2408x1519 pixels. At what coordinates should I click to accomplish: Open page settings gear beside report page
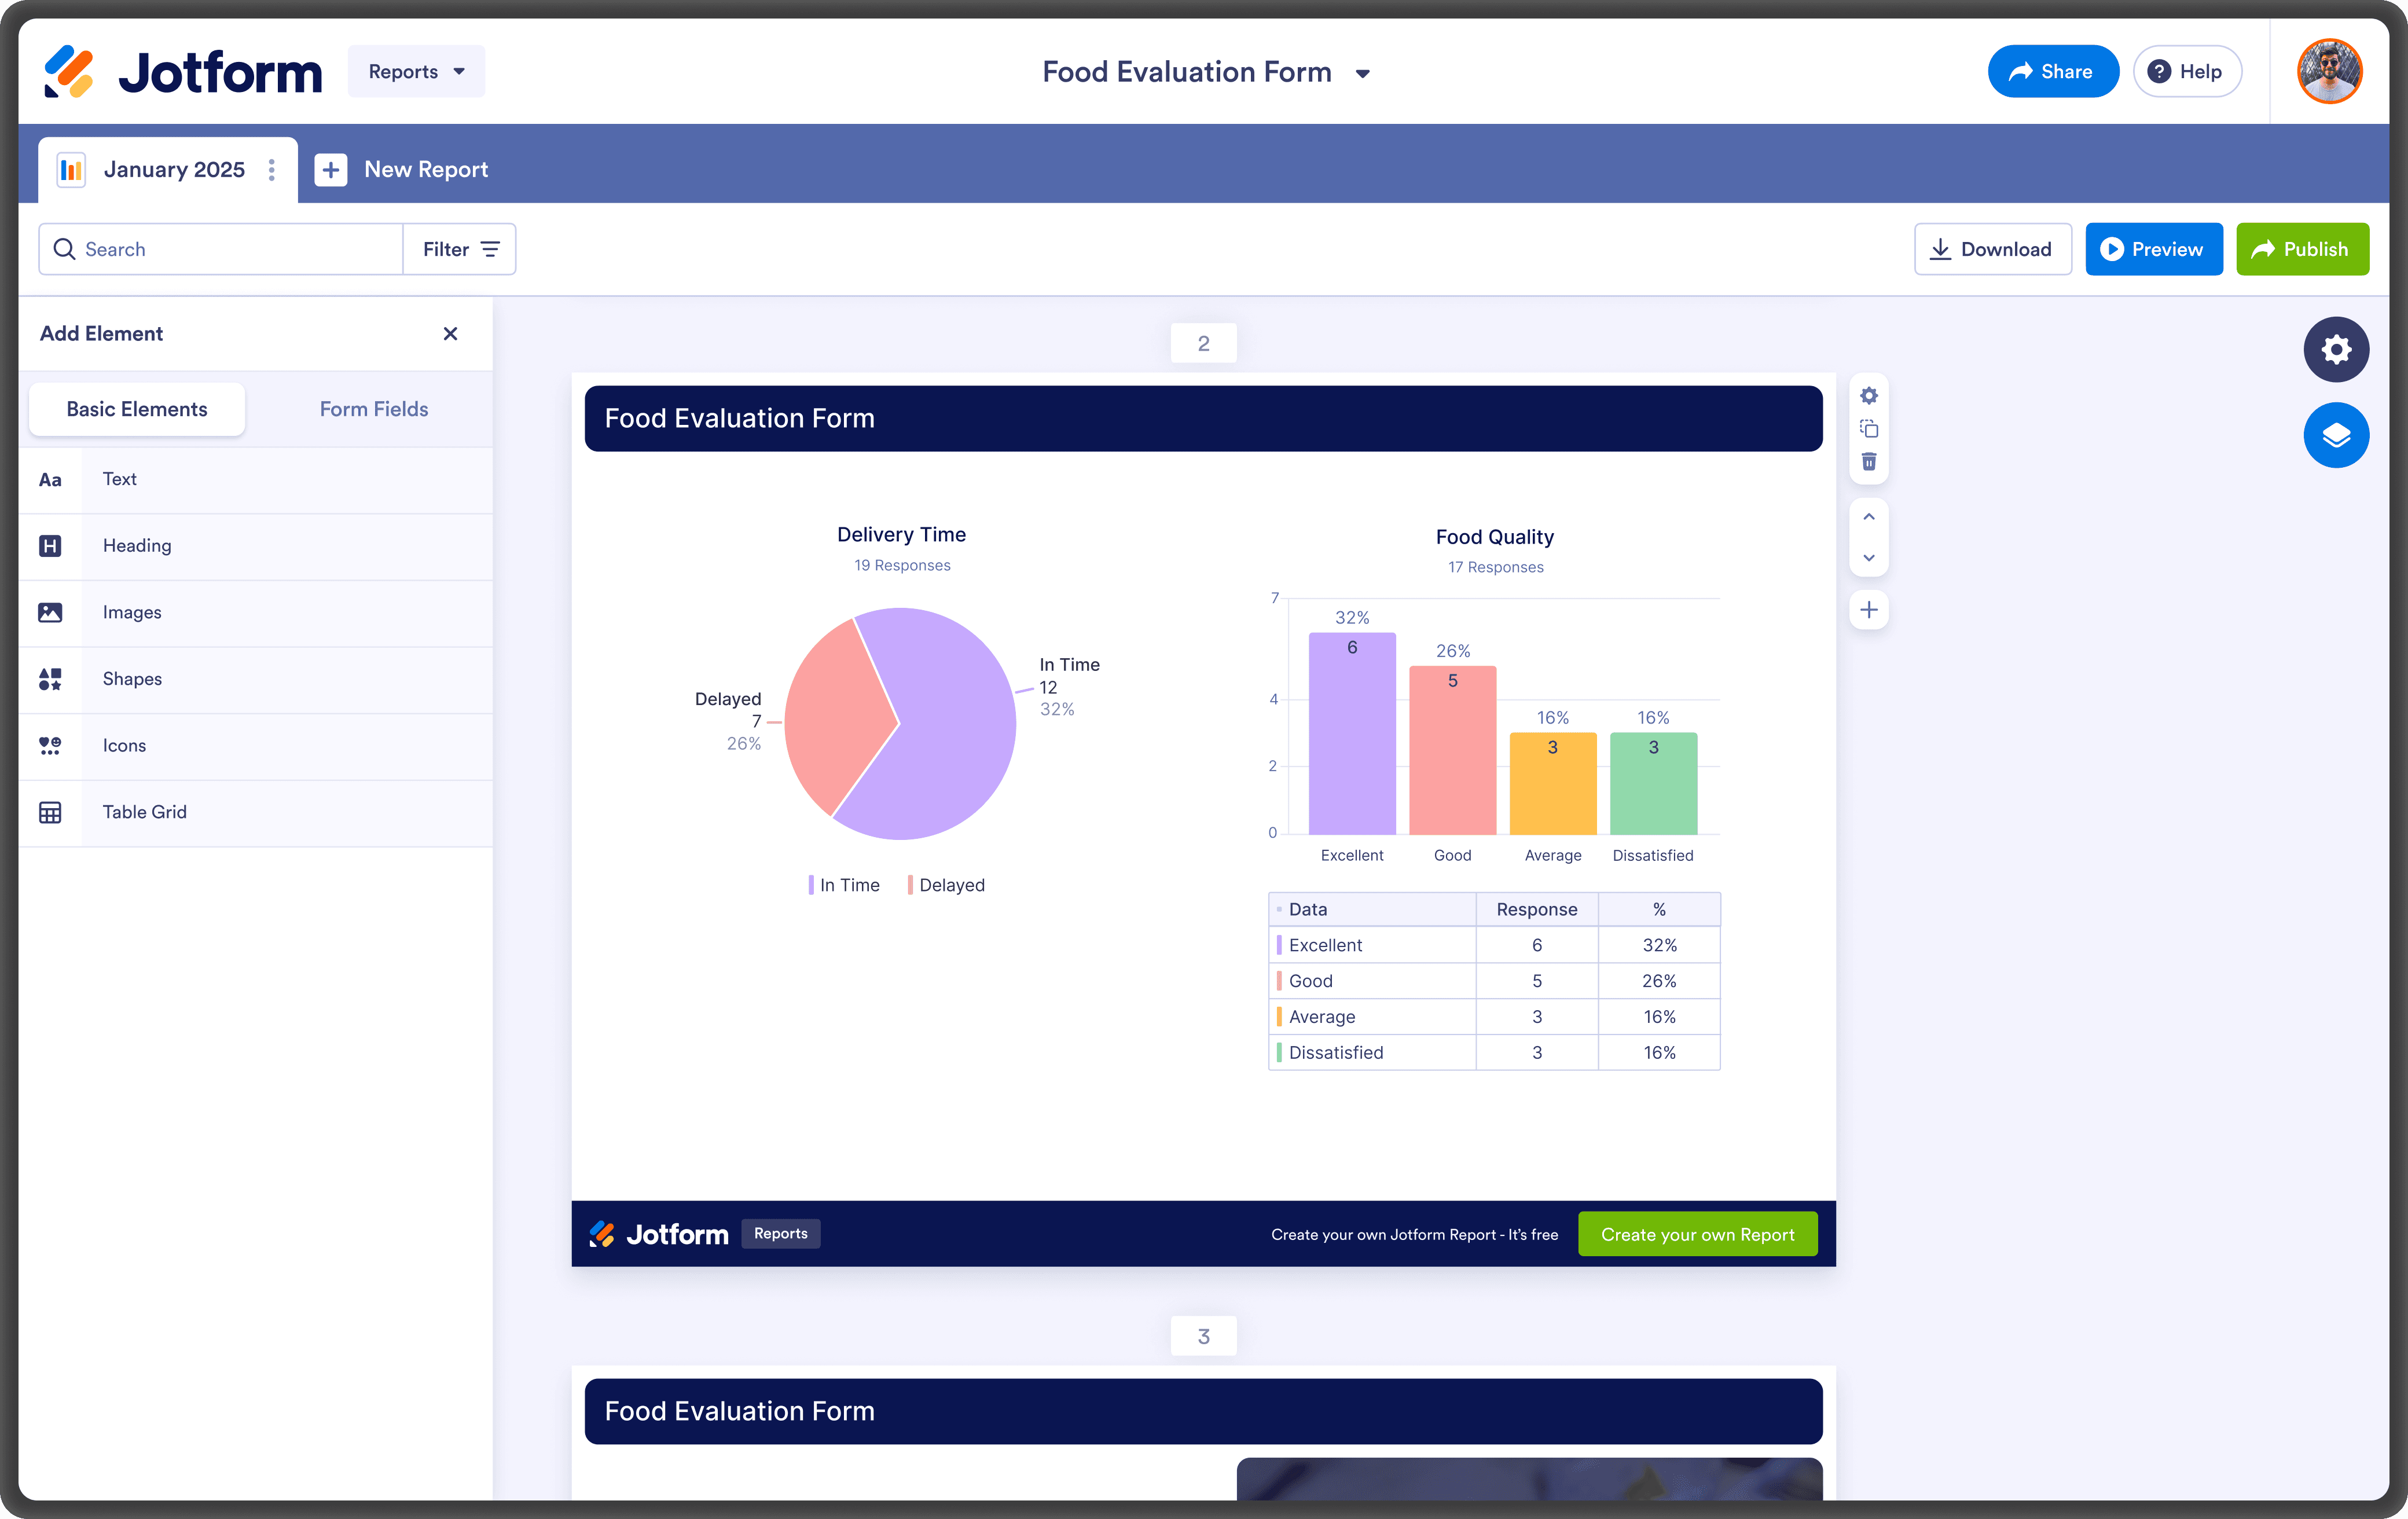(1868, 396)
